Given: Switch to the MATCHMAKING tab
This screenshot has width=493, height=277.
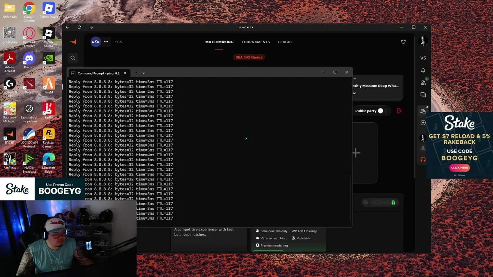Looking at the screenshot, I should (x=219, y=42).
